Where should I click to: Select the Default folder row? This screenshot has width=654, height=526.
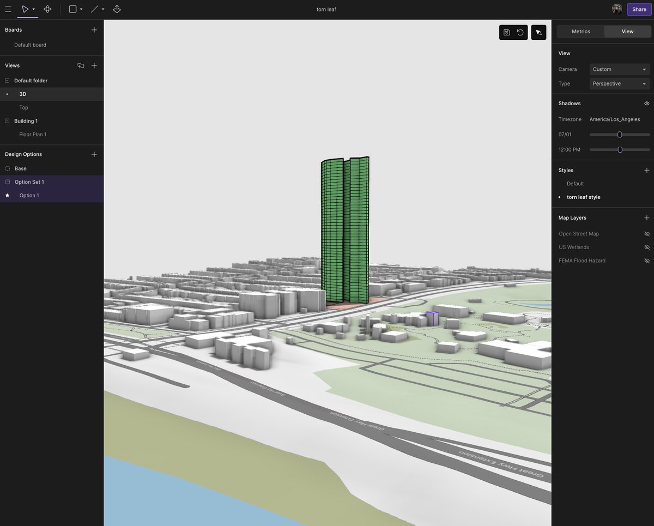tap(52, 81)
